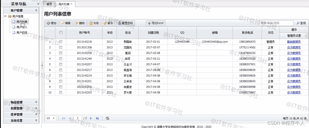Expand the 系统设置 accordion panel
The width and height of the screenshot is (309, 128).
pos(21,121)
